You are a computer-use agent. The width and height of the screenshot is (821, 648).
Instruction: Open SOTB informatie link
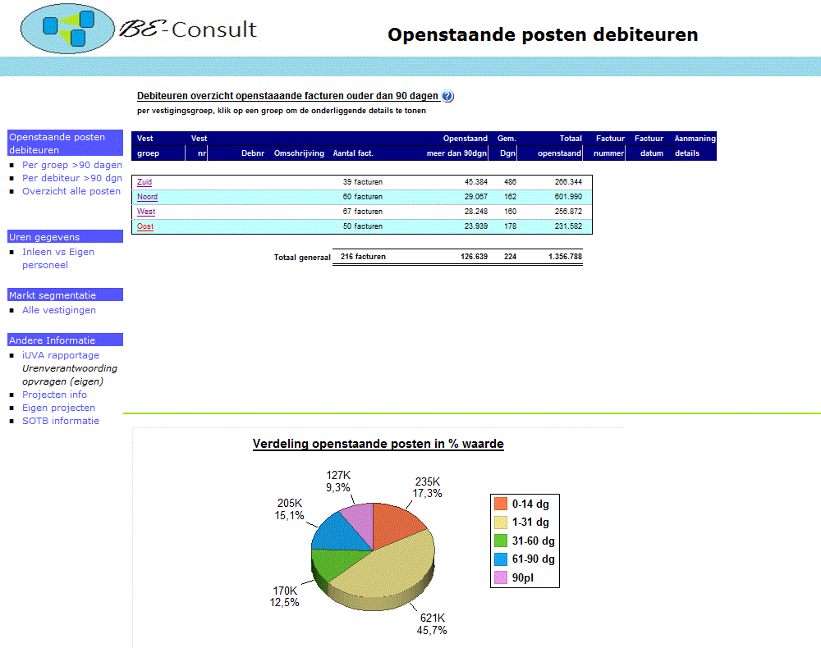[x=60, y=421]
